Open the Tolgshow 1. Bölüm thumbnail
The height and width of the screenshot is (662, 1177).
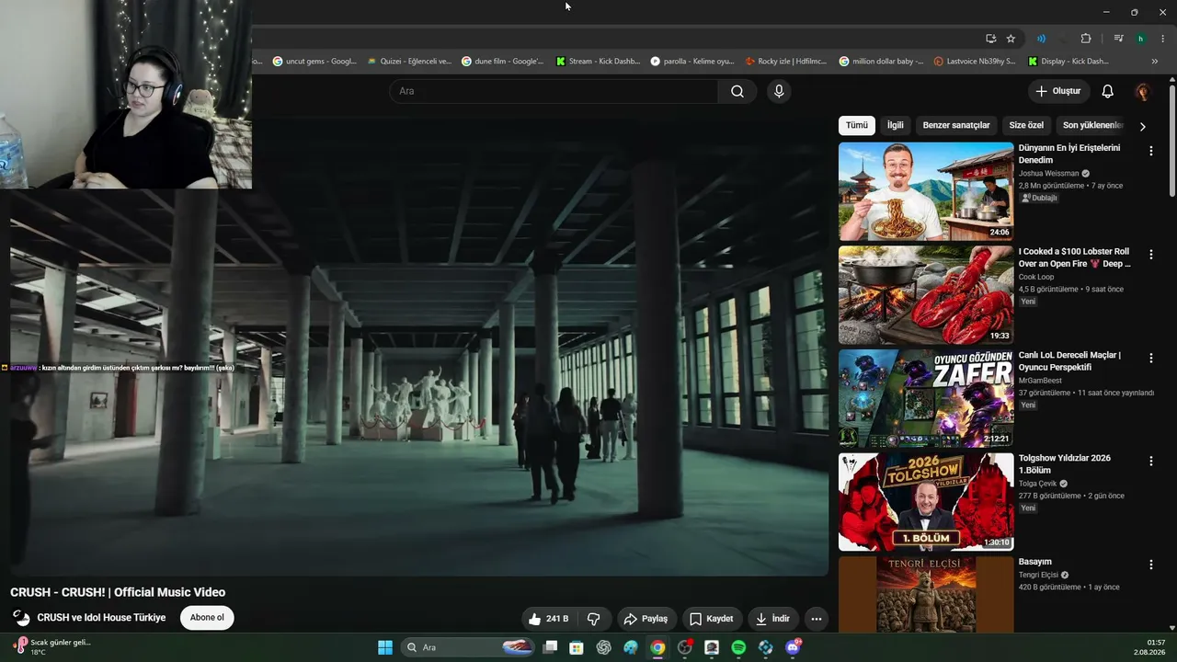click(926, 502)
